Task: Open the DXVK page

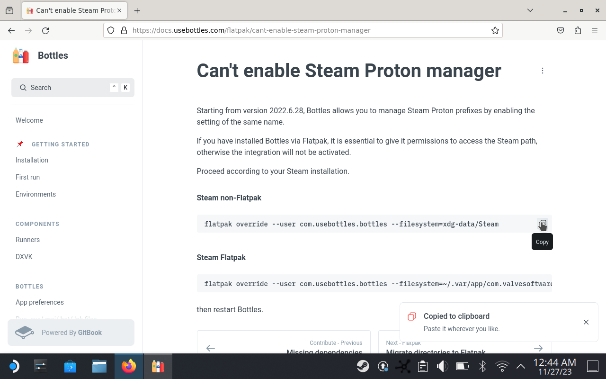Action: [x=24, y=257]
